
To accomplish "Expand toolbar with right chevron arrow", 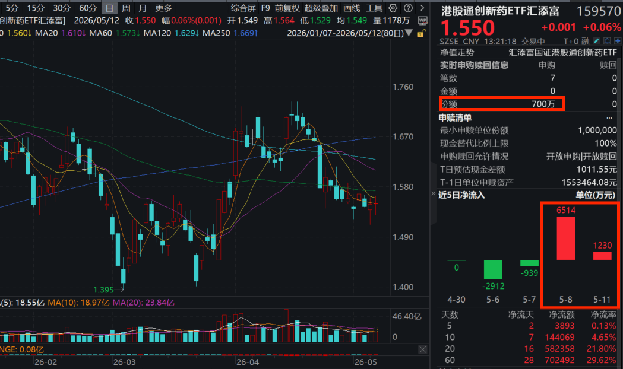I will coord(422,8).
